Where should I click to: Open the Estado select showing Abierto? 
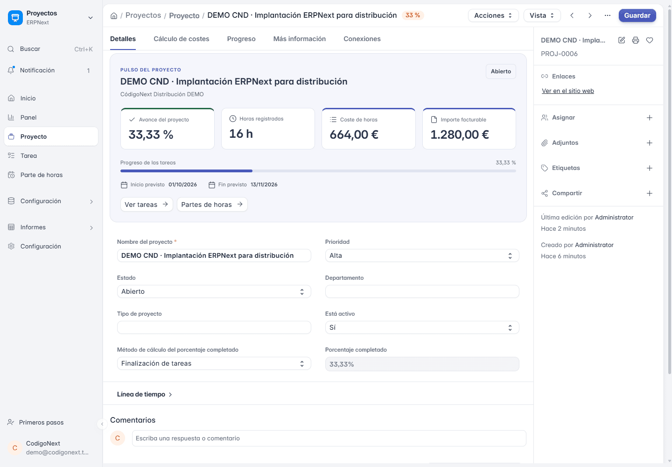(214, 291)
